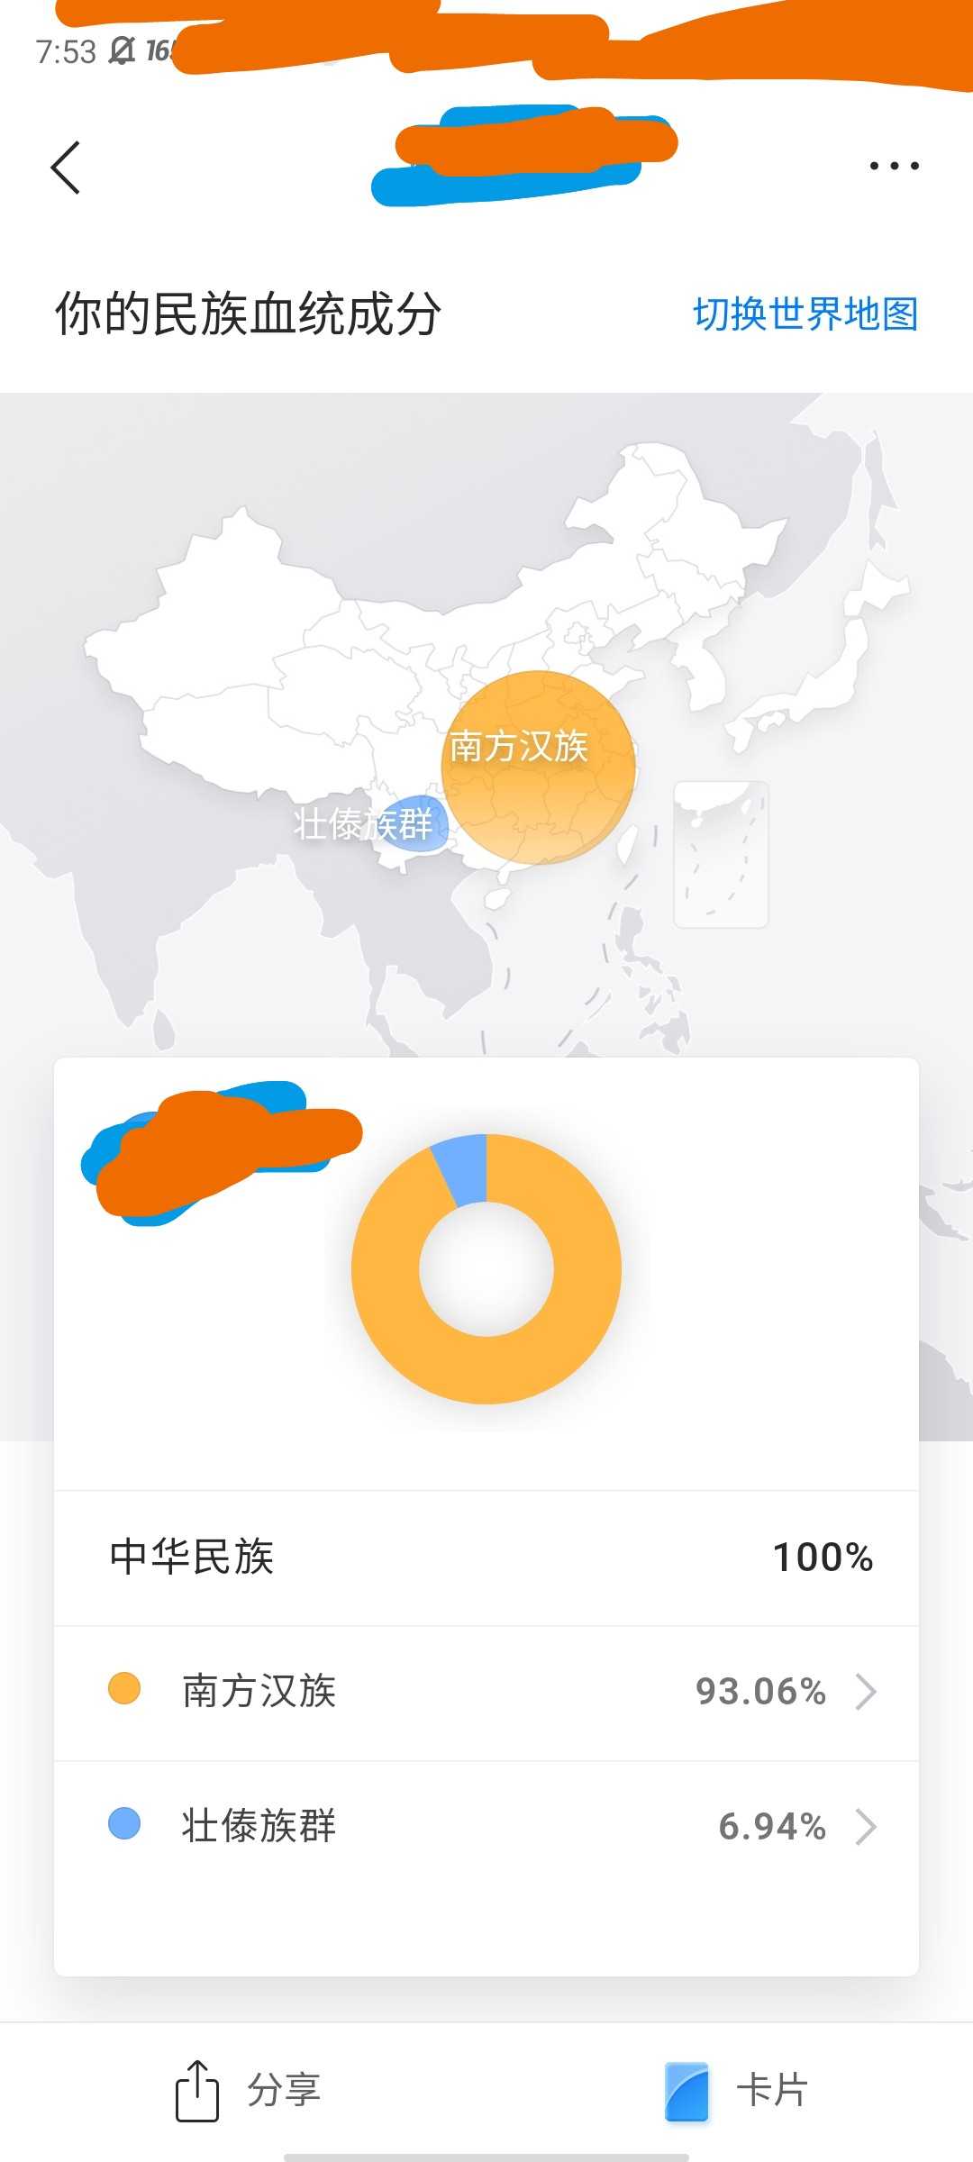The width and height of the screenshot is (973, 2162).
Task: Click the blue 壮傣族群 legend dot
Action: tap(124, 1824)
